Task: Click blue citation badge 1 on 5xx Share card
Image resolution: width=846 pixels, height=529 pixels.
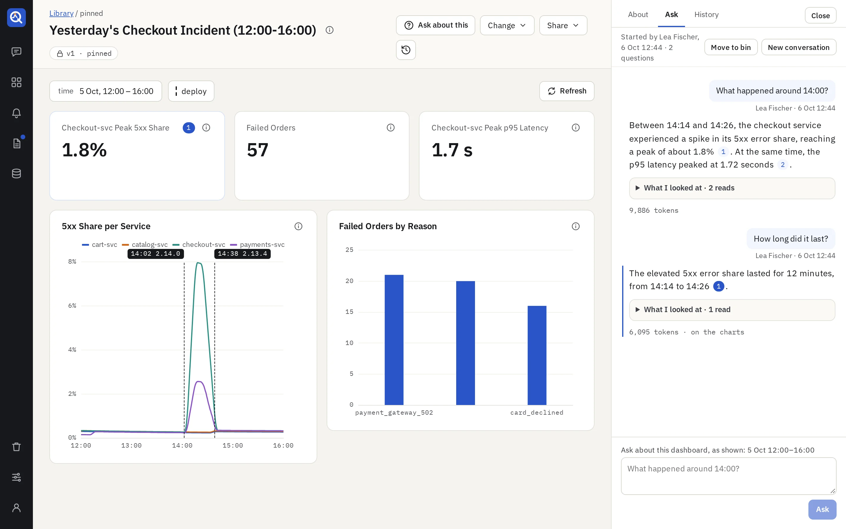Action: [188, 128]
